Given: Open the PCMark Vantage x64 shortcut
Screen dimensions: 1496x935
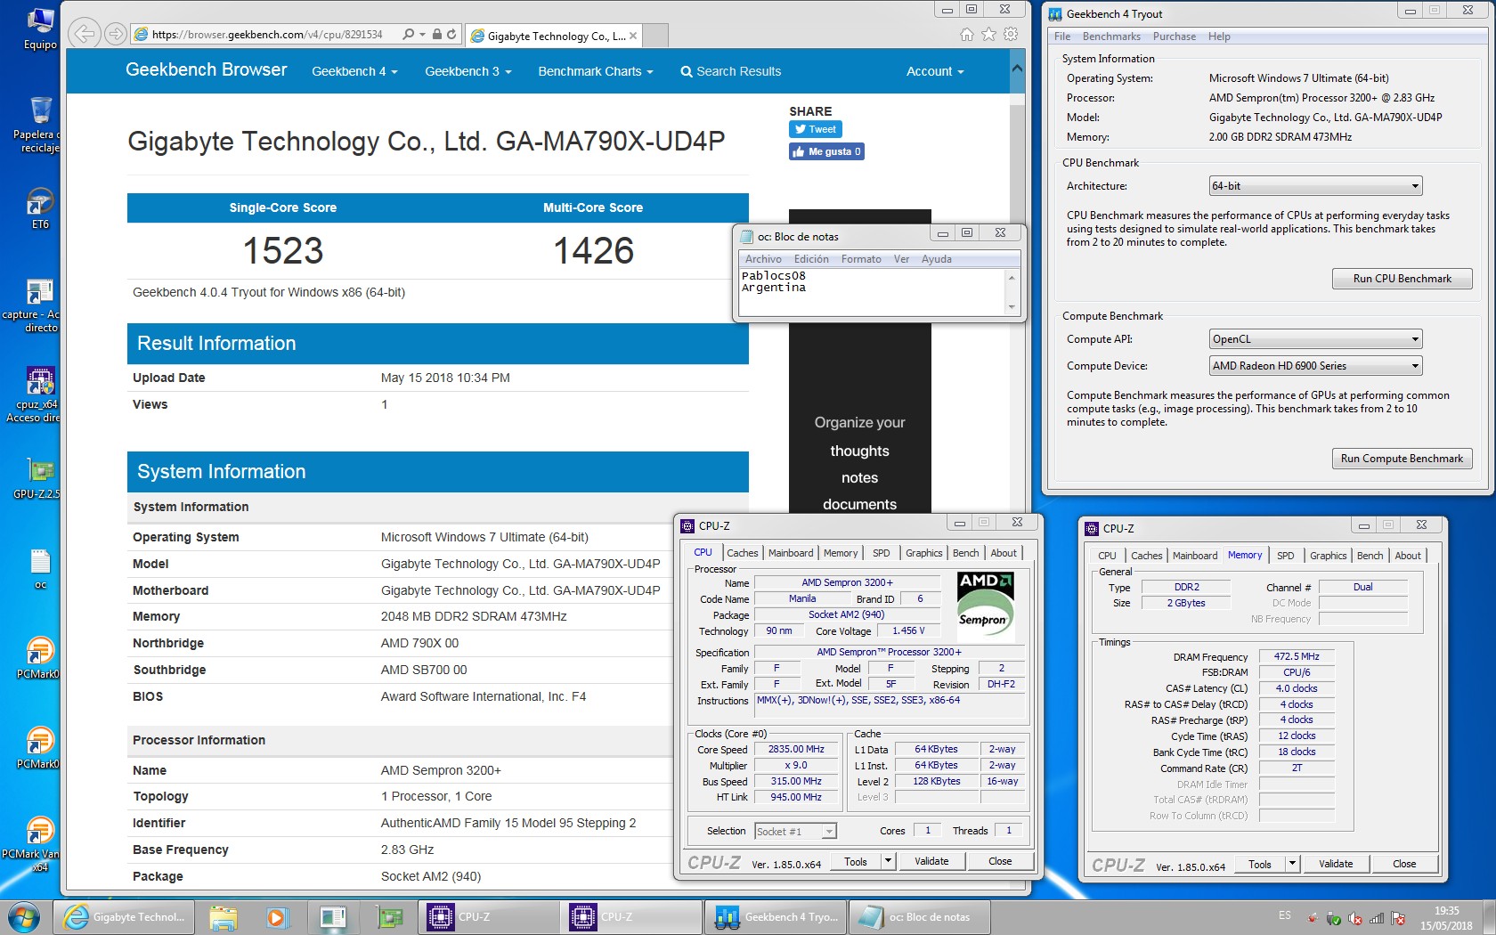Looking at the screenshot, I should (34, 843).
